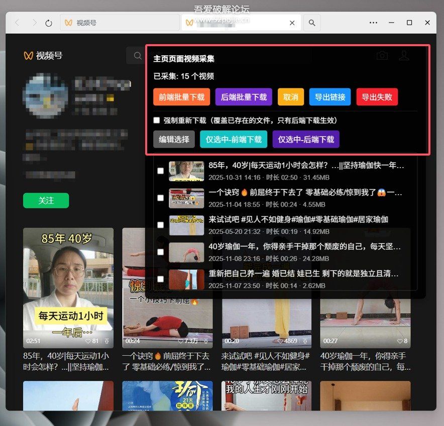Open the browser's three-dot menu
Viewport: 444px width, 426px height.
(x=373, y=23)
